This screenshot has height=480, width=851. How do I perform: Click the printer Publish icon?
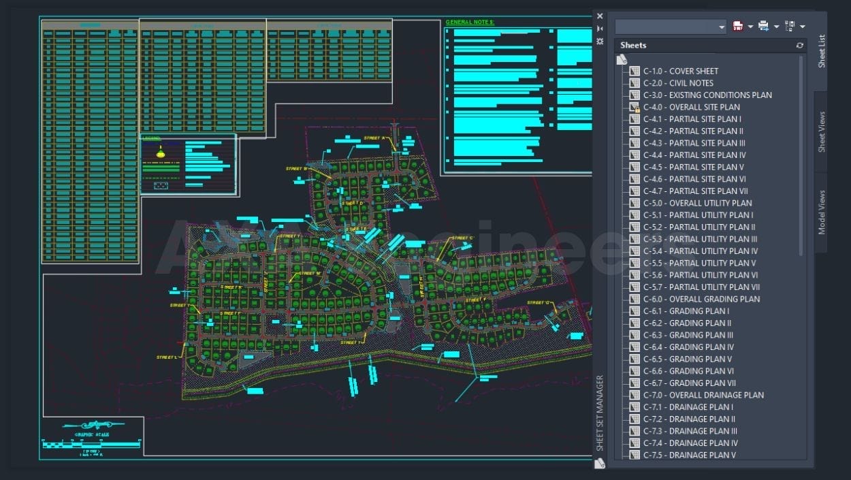click(x=763, y=27)
